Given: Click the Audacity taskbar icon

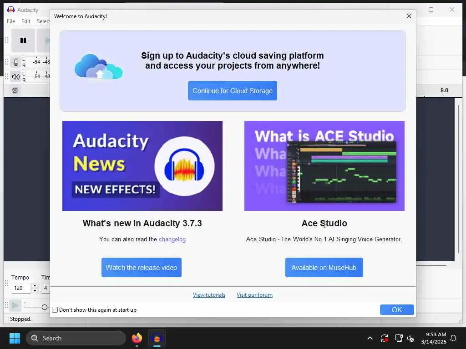Looking at the screenshot, I should (157, 338).
